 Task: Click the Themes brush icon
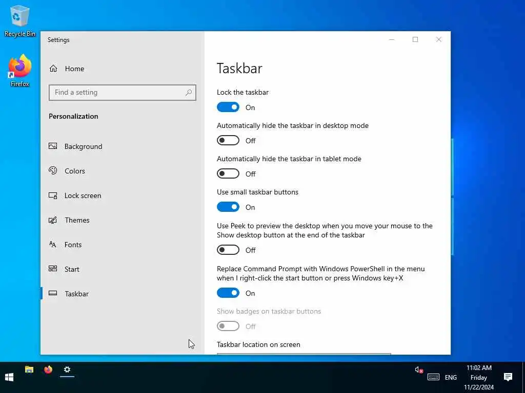[x=53, y=220]
